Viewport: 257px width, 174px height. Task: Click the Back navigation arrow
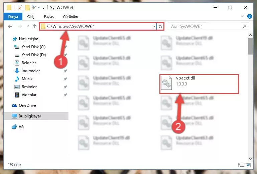(10, 26)
